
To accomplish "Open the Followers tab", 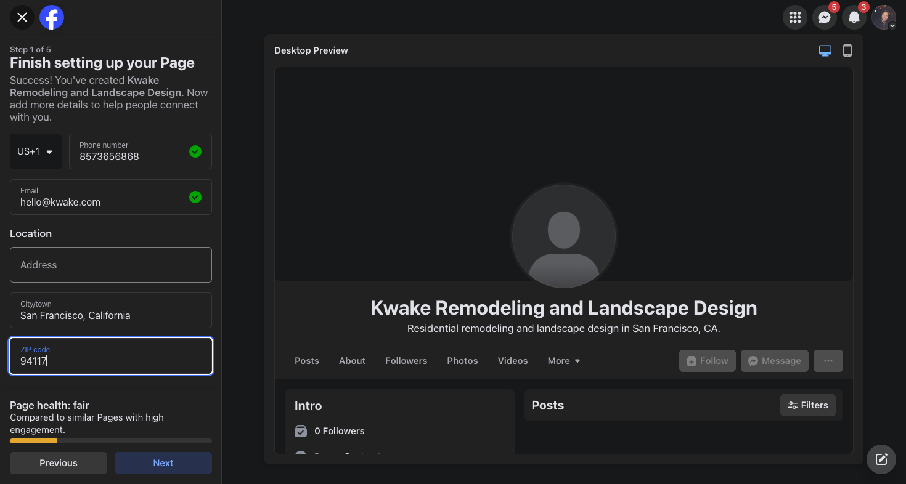I will [x=406, y=361].
